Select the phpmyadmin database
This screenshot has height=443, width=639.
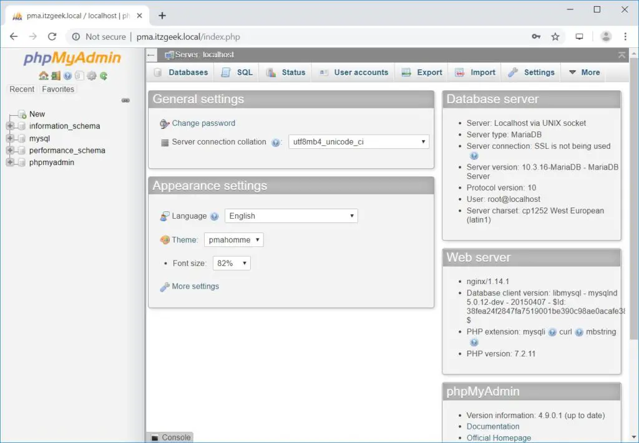coord(52,163)
